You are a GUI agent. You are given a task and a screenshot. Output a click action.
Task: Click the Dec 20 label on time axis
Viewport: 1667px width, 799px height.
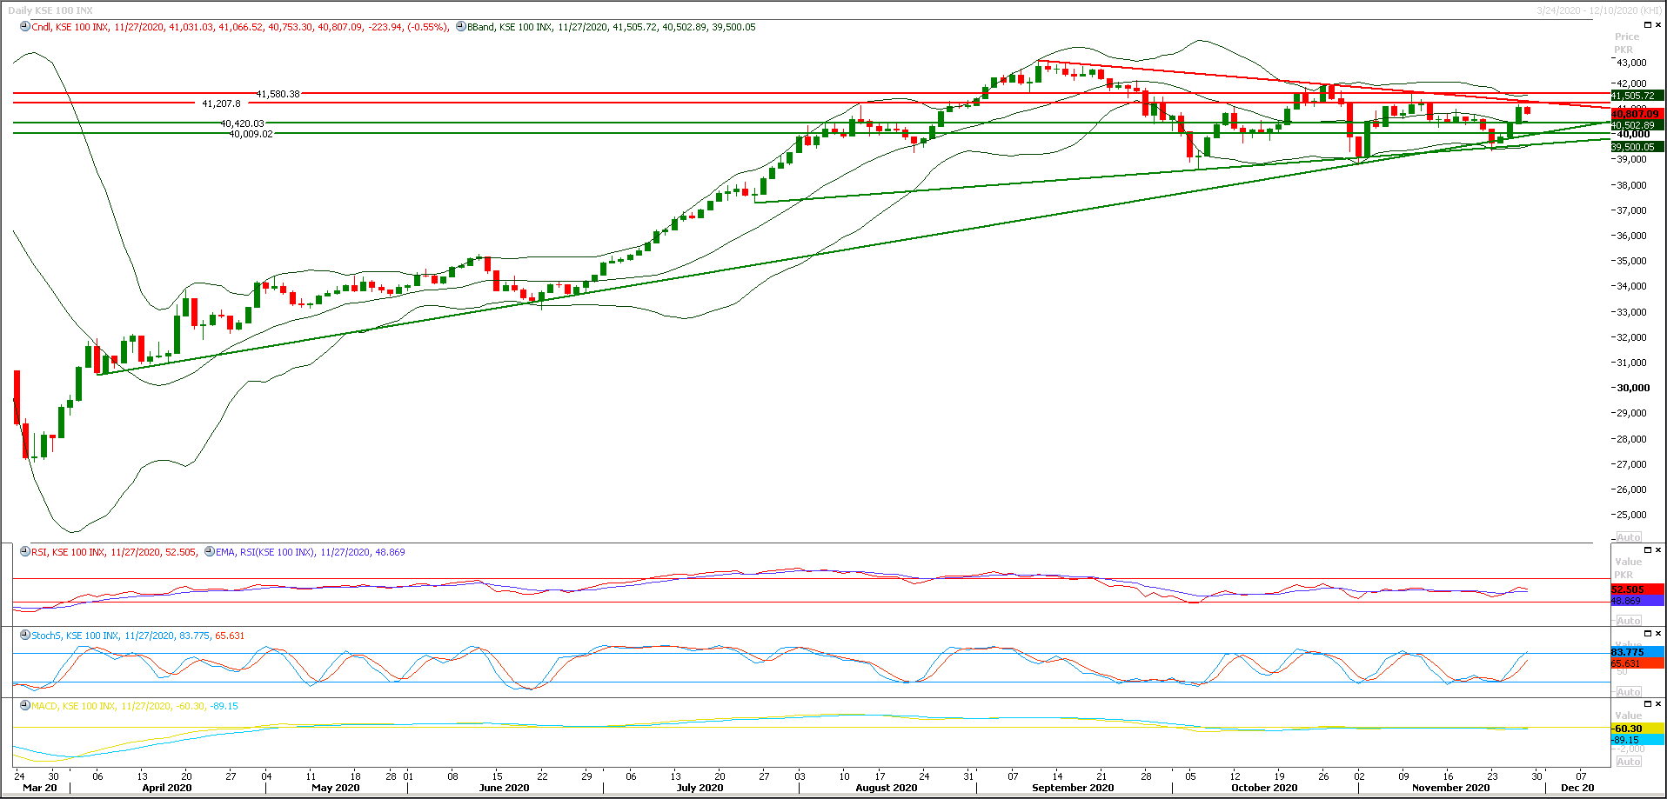point(1577,788)
